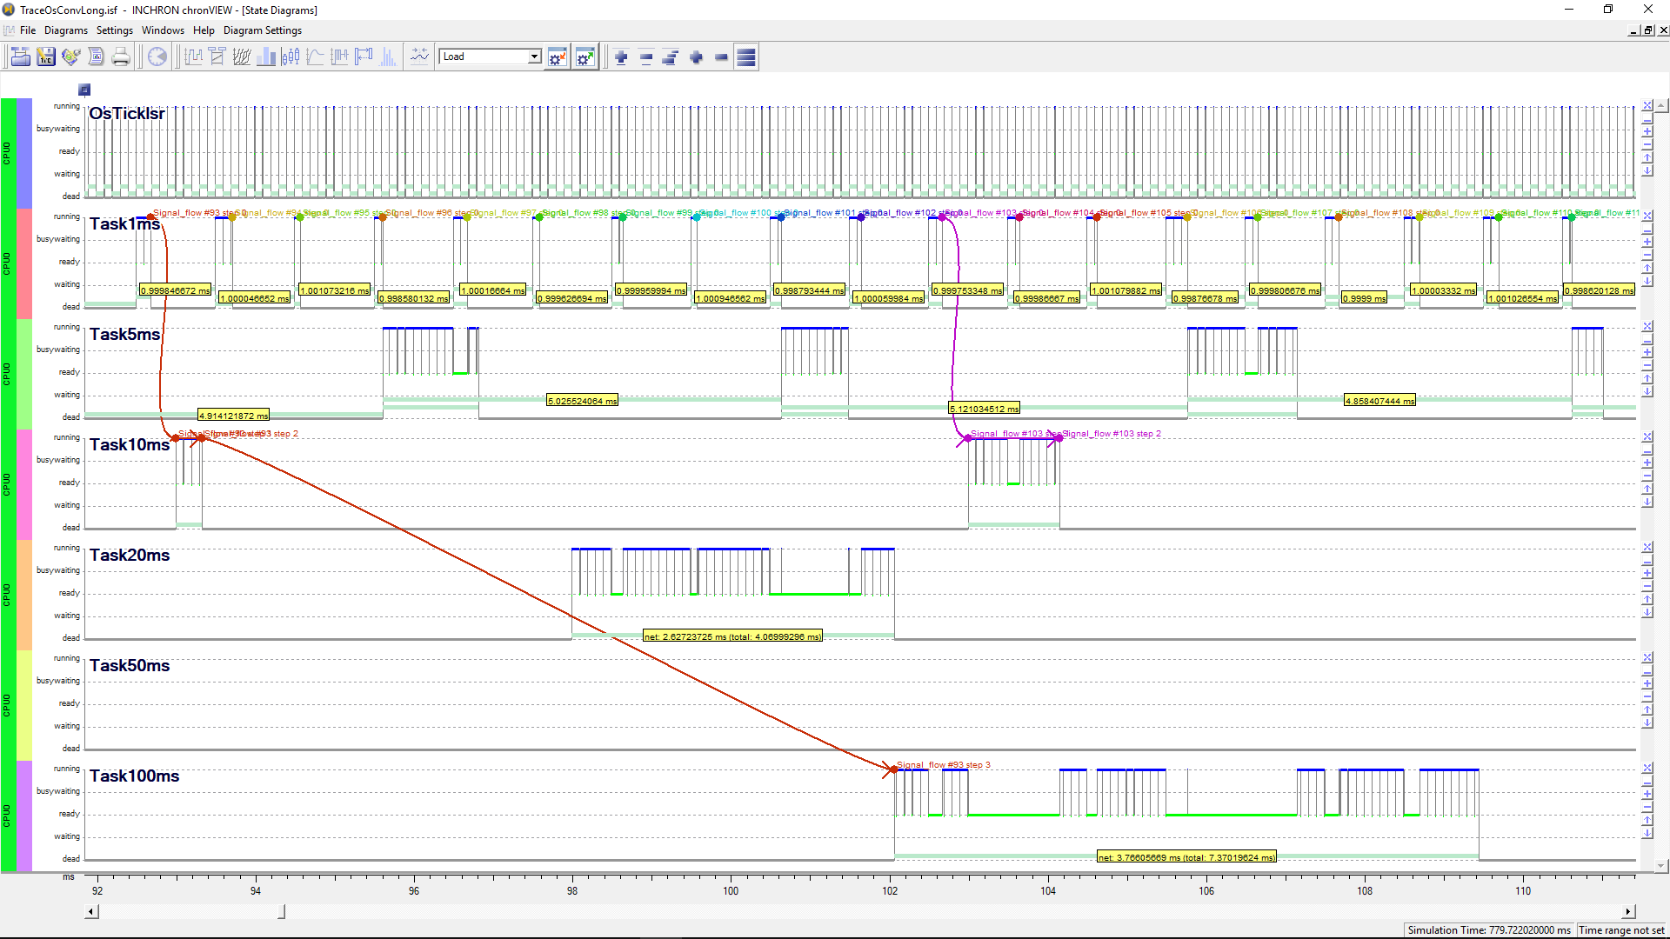Close the OsTickIsr row with X
Screen dimensions: 1670x939
[x=1647, y=106]
